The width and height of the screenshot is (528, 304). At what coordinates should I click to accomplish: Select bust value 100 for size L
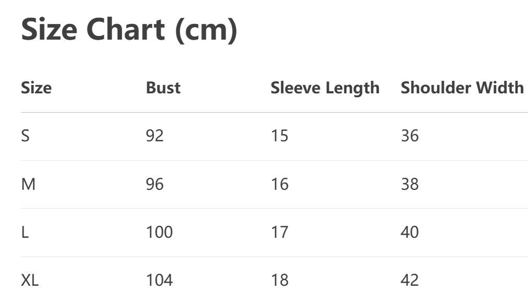(159, 232)
